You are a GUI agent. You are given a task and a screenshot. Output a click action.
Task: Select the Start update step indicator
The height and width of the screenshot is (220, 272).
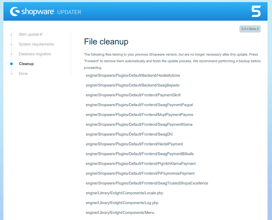(11, 34)
